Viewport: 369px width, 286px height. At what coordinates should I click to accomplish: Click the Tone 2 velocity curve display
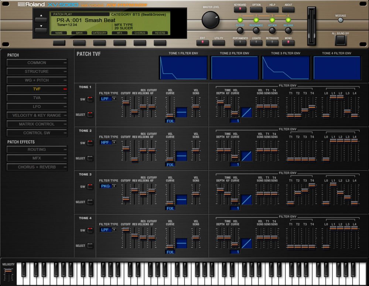(x=181, y=156)
